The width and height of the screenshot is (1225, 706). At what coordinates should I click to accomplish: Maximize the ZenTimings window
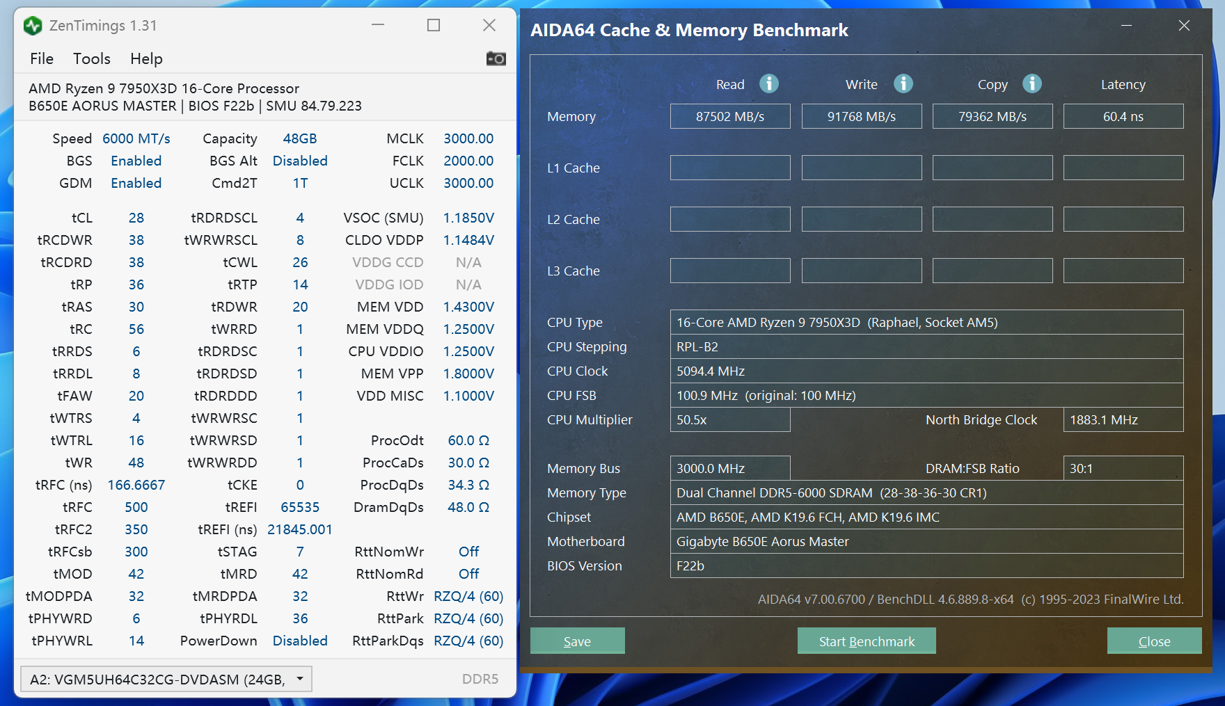(x=434, y=25)
